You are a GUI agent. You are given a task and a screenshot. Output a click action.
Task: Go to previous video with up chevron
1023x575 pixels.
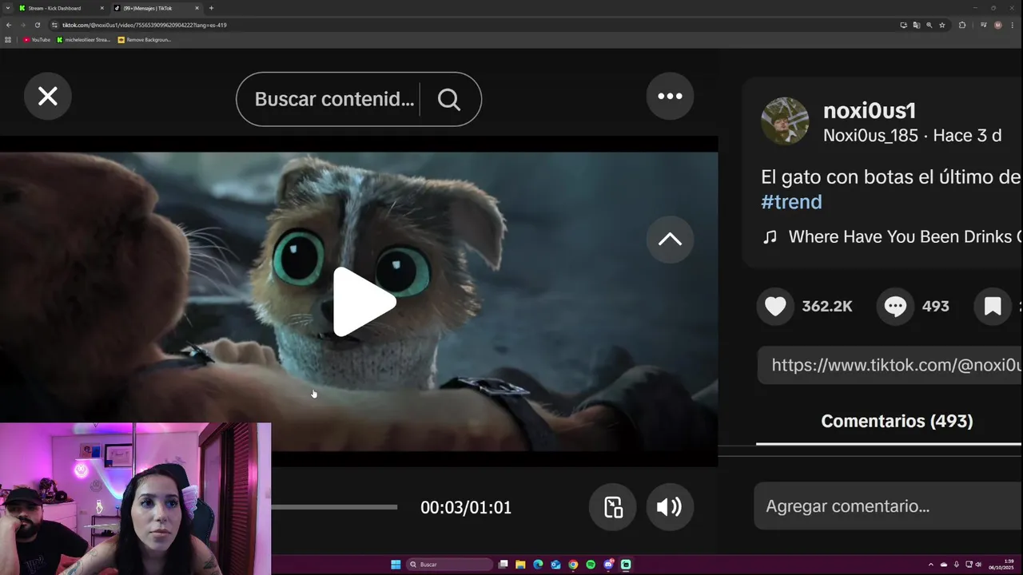click(x=670, y=240)
